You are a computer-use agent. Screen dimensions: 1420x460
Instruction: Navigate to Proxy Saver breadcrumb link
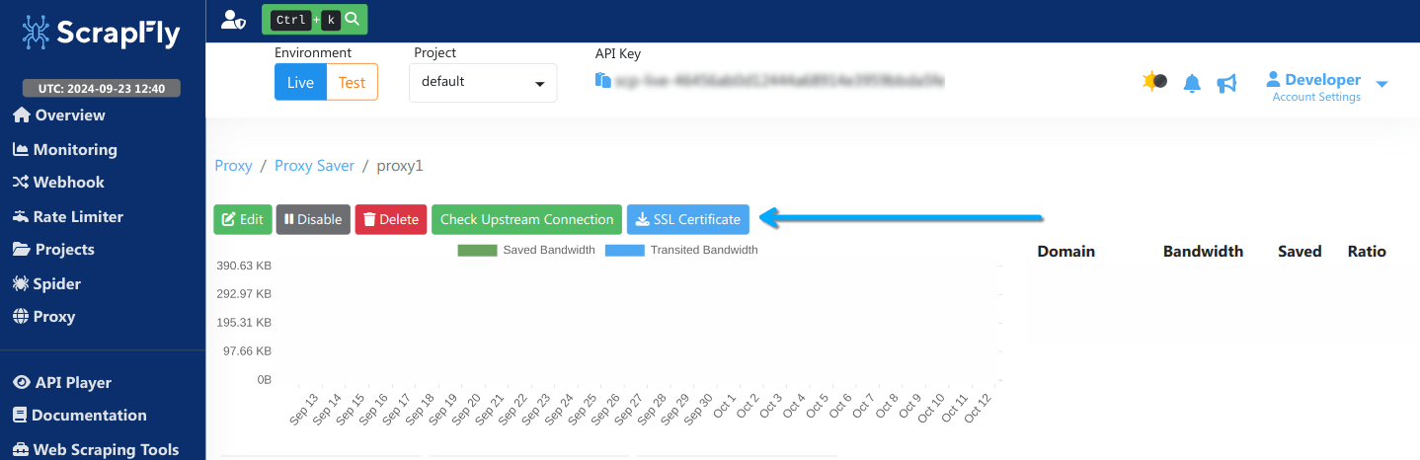point(314,166)
